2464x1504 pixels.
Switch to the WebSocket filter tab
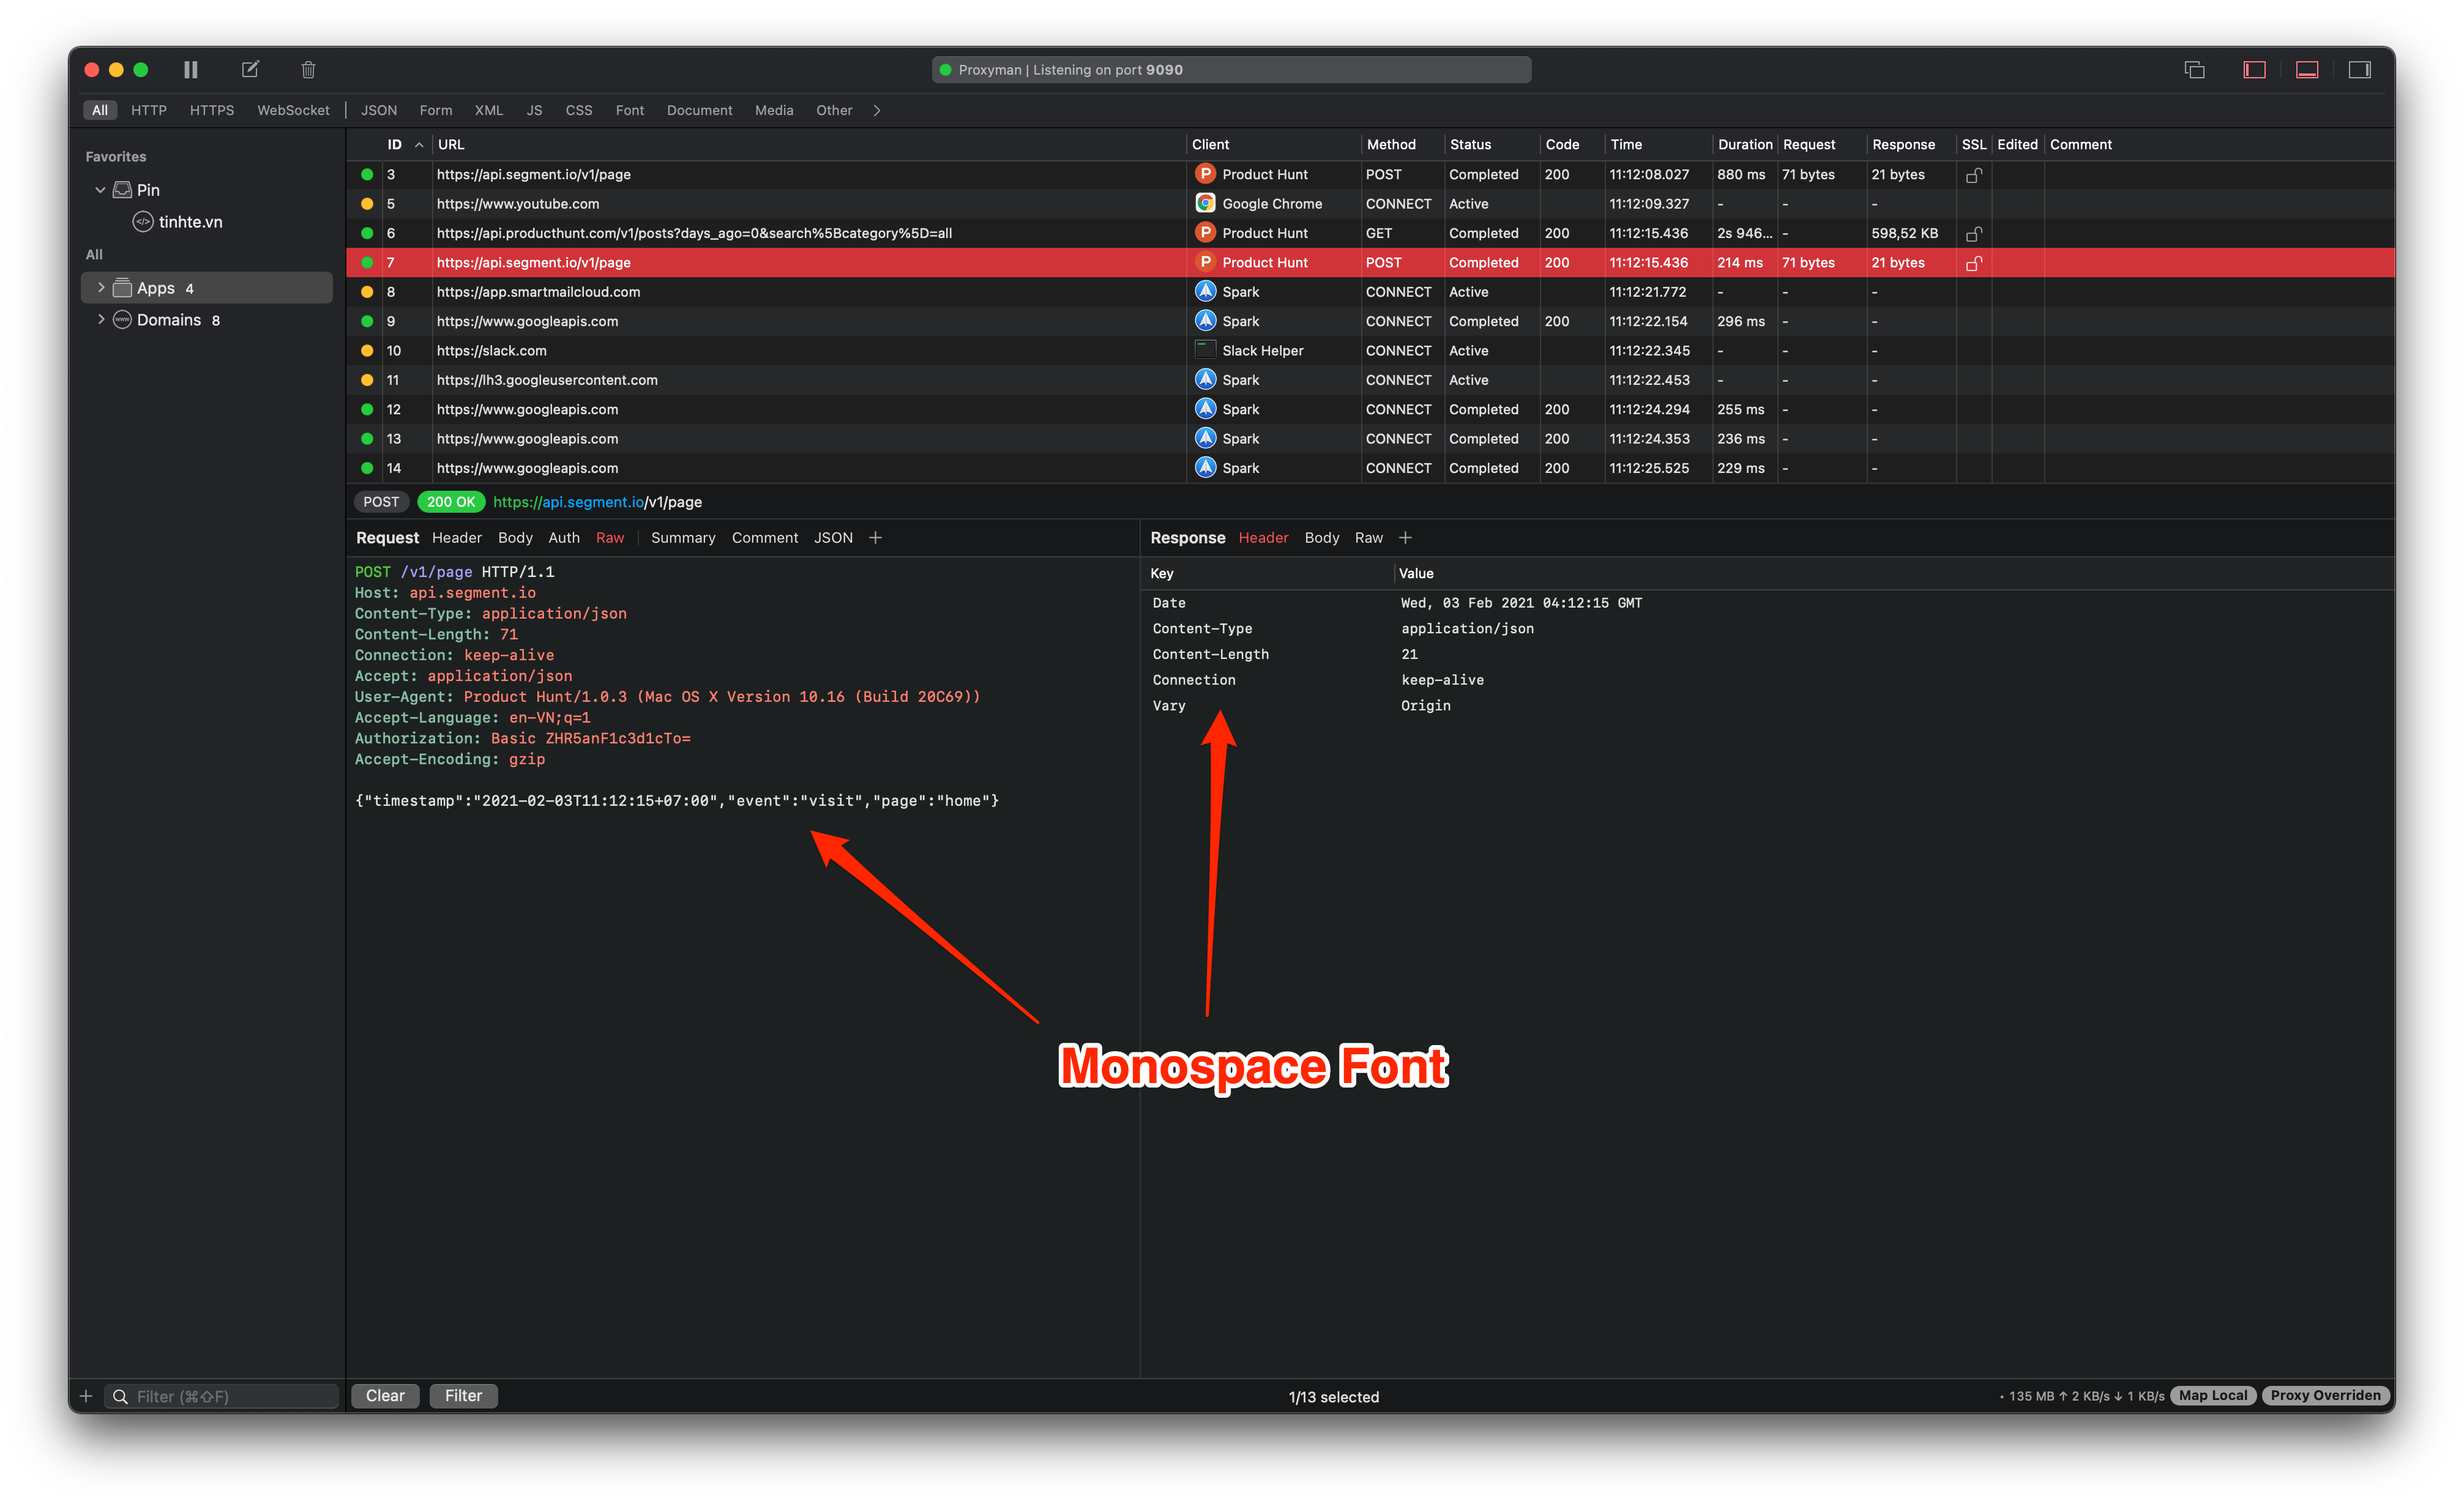(x=293, y=110)
